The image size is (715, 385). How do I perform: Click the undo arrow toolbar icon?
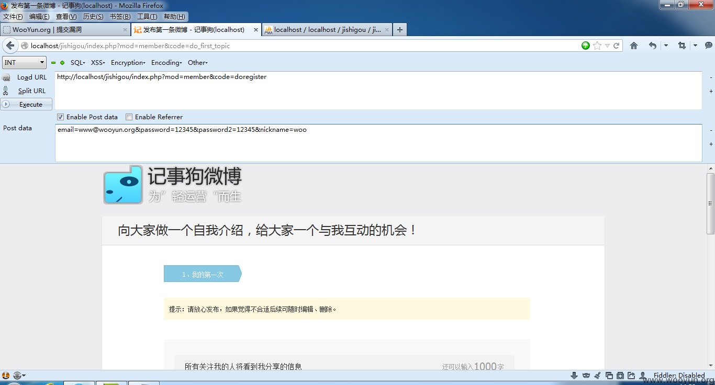[652, 46]
